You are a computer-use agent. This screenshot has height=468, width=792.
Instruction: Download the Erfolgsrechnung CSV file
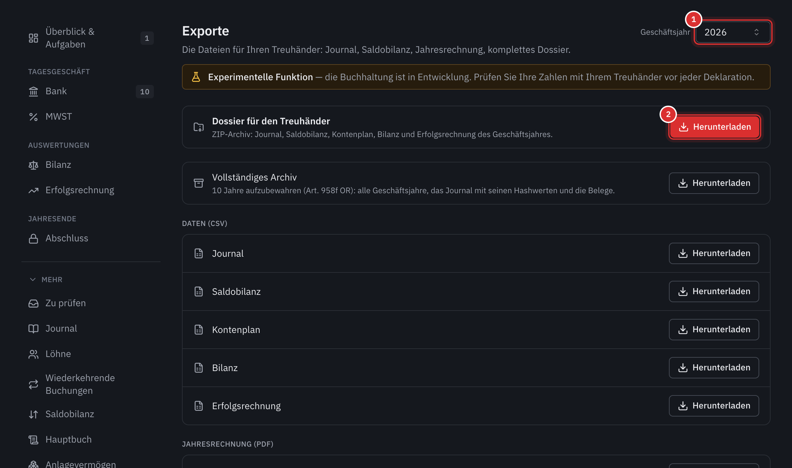[714, 406]
